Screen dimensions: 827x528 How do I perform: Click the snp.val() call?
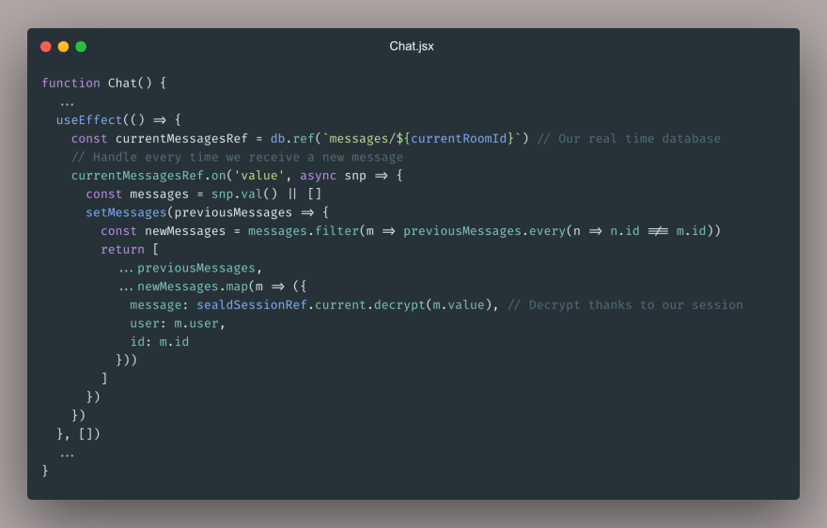244,194
